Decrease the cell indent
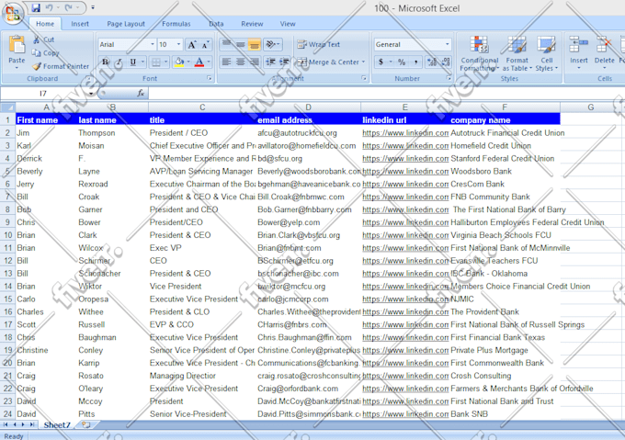625x440 pixels. pos(270,62)
